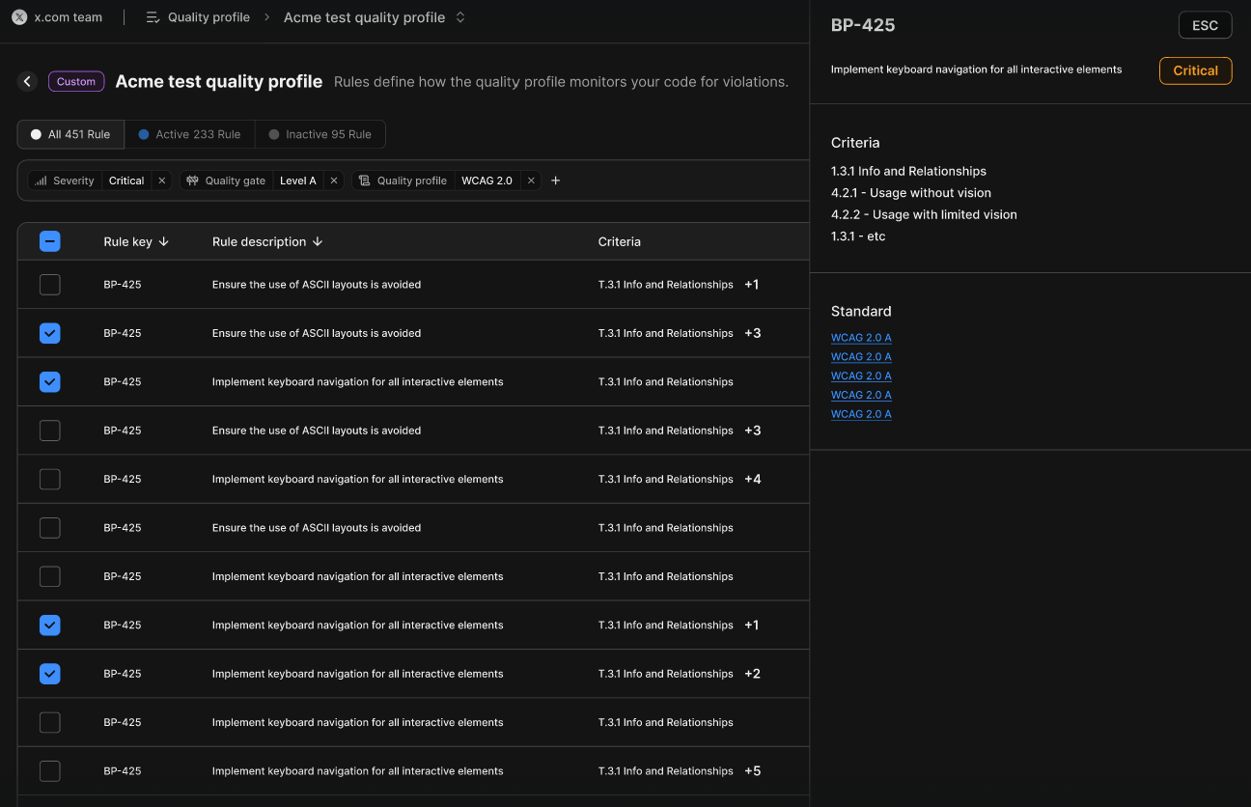Click the BP-425 panel title

tap(863, 25)
